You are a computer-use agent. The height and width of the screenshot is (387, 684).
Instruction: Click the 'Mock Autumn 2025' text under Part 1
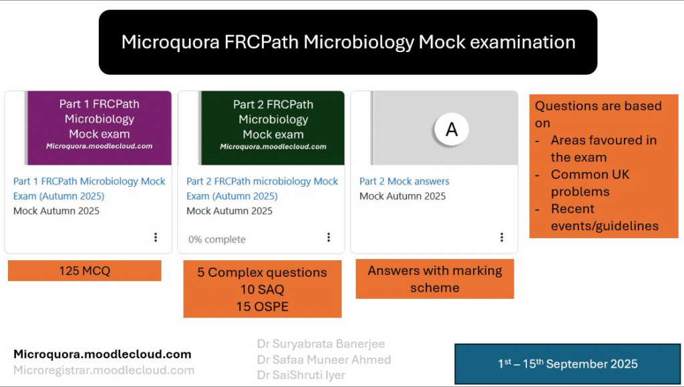pos(56,211)
